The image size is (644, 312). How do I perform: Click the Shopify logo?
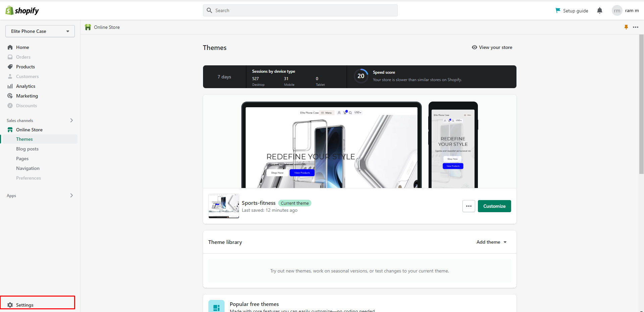pos(22,10)
